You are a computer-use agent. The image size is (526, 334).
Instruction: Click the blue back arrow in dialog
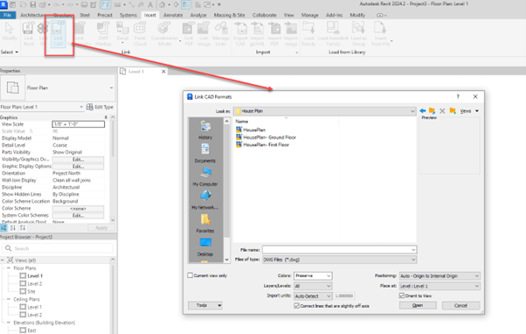tap(423, 111)
